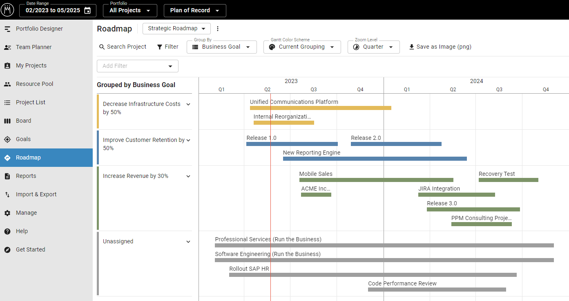Image resolution: width=569 pixels, height=301 pixels.
Task: Open the Date Range selector
Action: pyautogui.click(x=58, y=11)
